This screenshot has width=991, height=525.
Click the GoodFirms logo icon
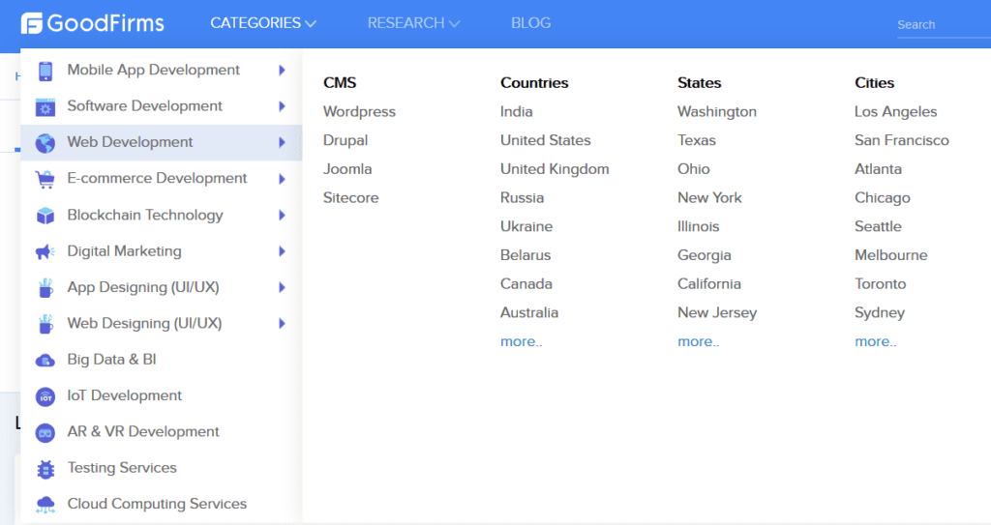tap(31, 23)
